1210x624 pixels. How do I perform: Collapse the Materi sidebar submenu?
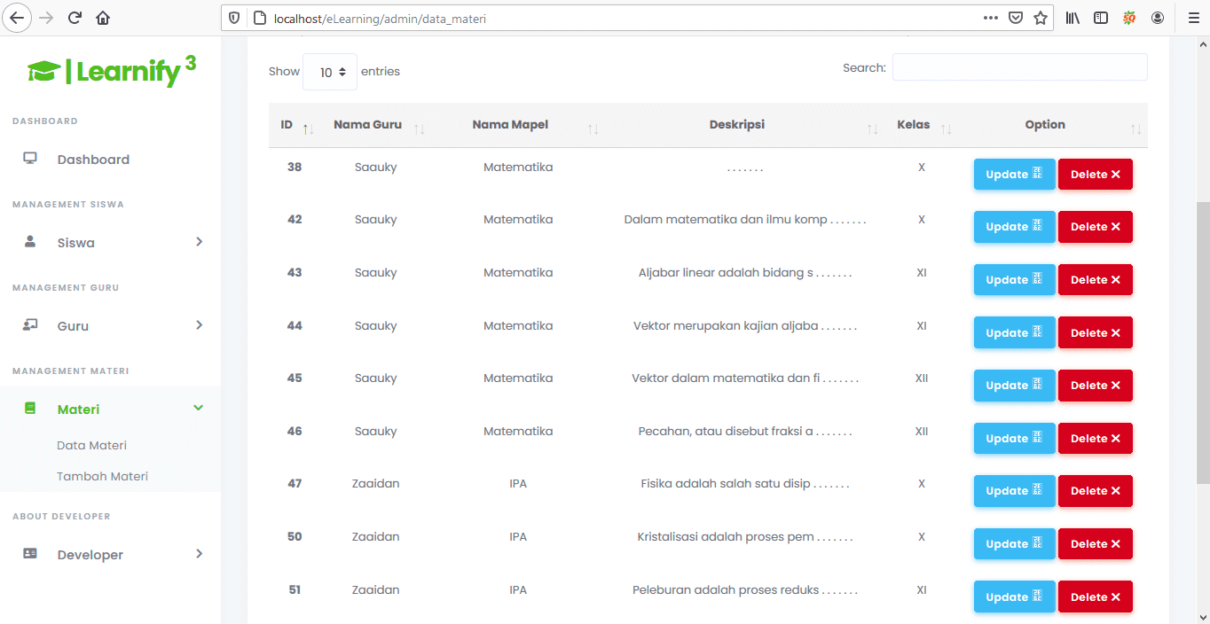[x=197, y=408]
